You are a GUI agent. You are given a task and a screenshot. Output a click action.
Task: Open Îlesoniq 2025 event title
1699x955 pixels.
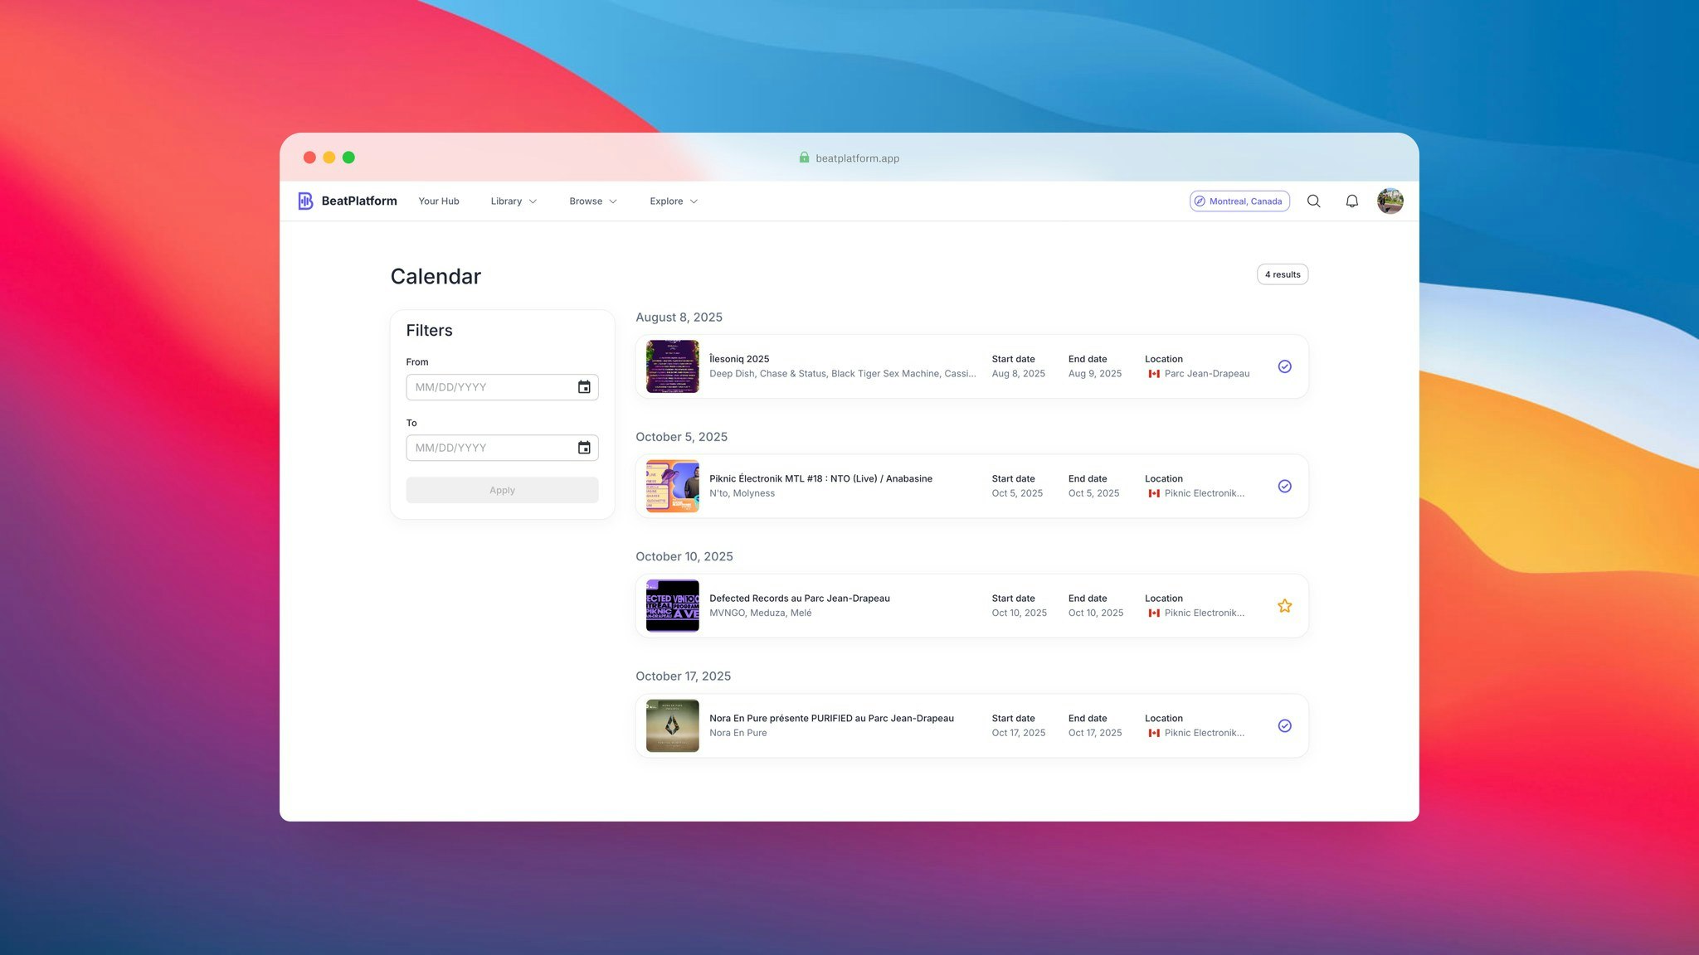tap(739, 359)
